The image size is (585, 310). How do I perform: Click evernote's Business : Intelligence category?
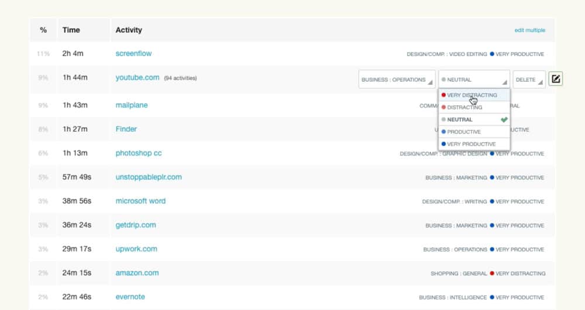(453, 297)
